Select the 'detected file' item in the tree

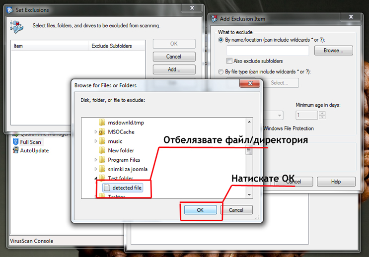pyautogui.click(x=123, y=188)
